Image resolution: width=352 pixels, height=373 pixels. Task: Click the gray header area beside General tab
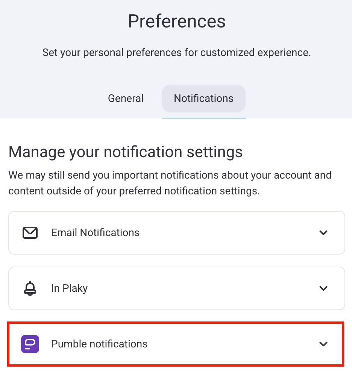[x=53, y=99]
